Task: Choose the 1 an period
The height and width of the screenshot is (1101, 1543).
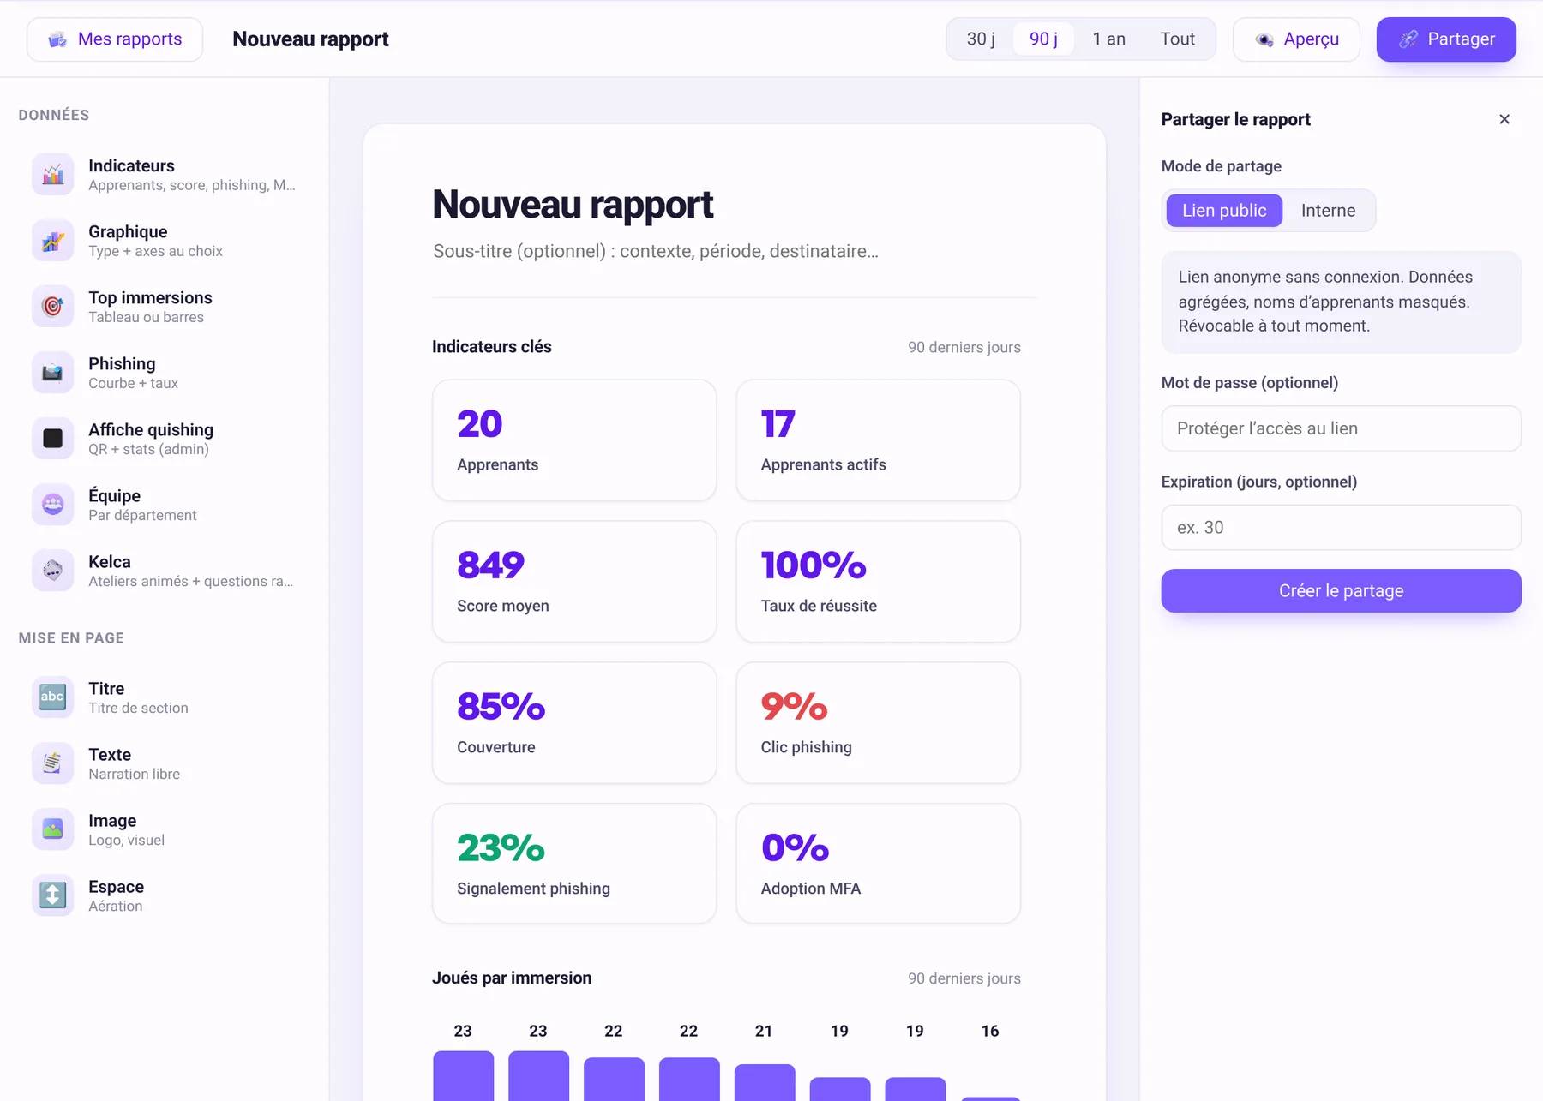Action: 1109,39
